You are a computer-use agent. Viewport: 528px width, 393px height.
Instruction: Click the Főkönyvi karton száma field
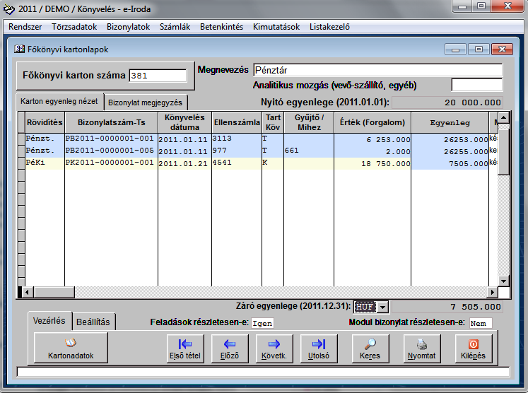[158, 76]
